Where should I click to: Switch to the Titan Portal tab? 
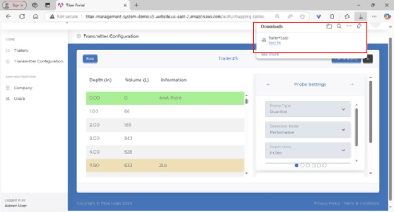click(92, 5)
